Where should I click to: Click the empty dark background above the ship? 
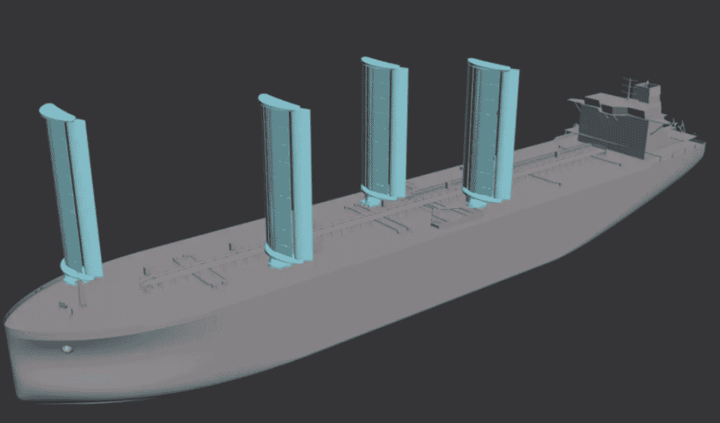point(189,45)
